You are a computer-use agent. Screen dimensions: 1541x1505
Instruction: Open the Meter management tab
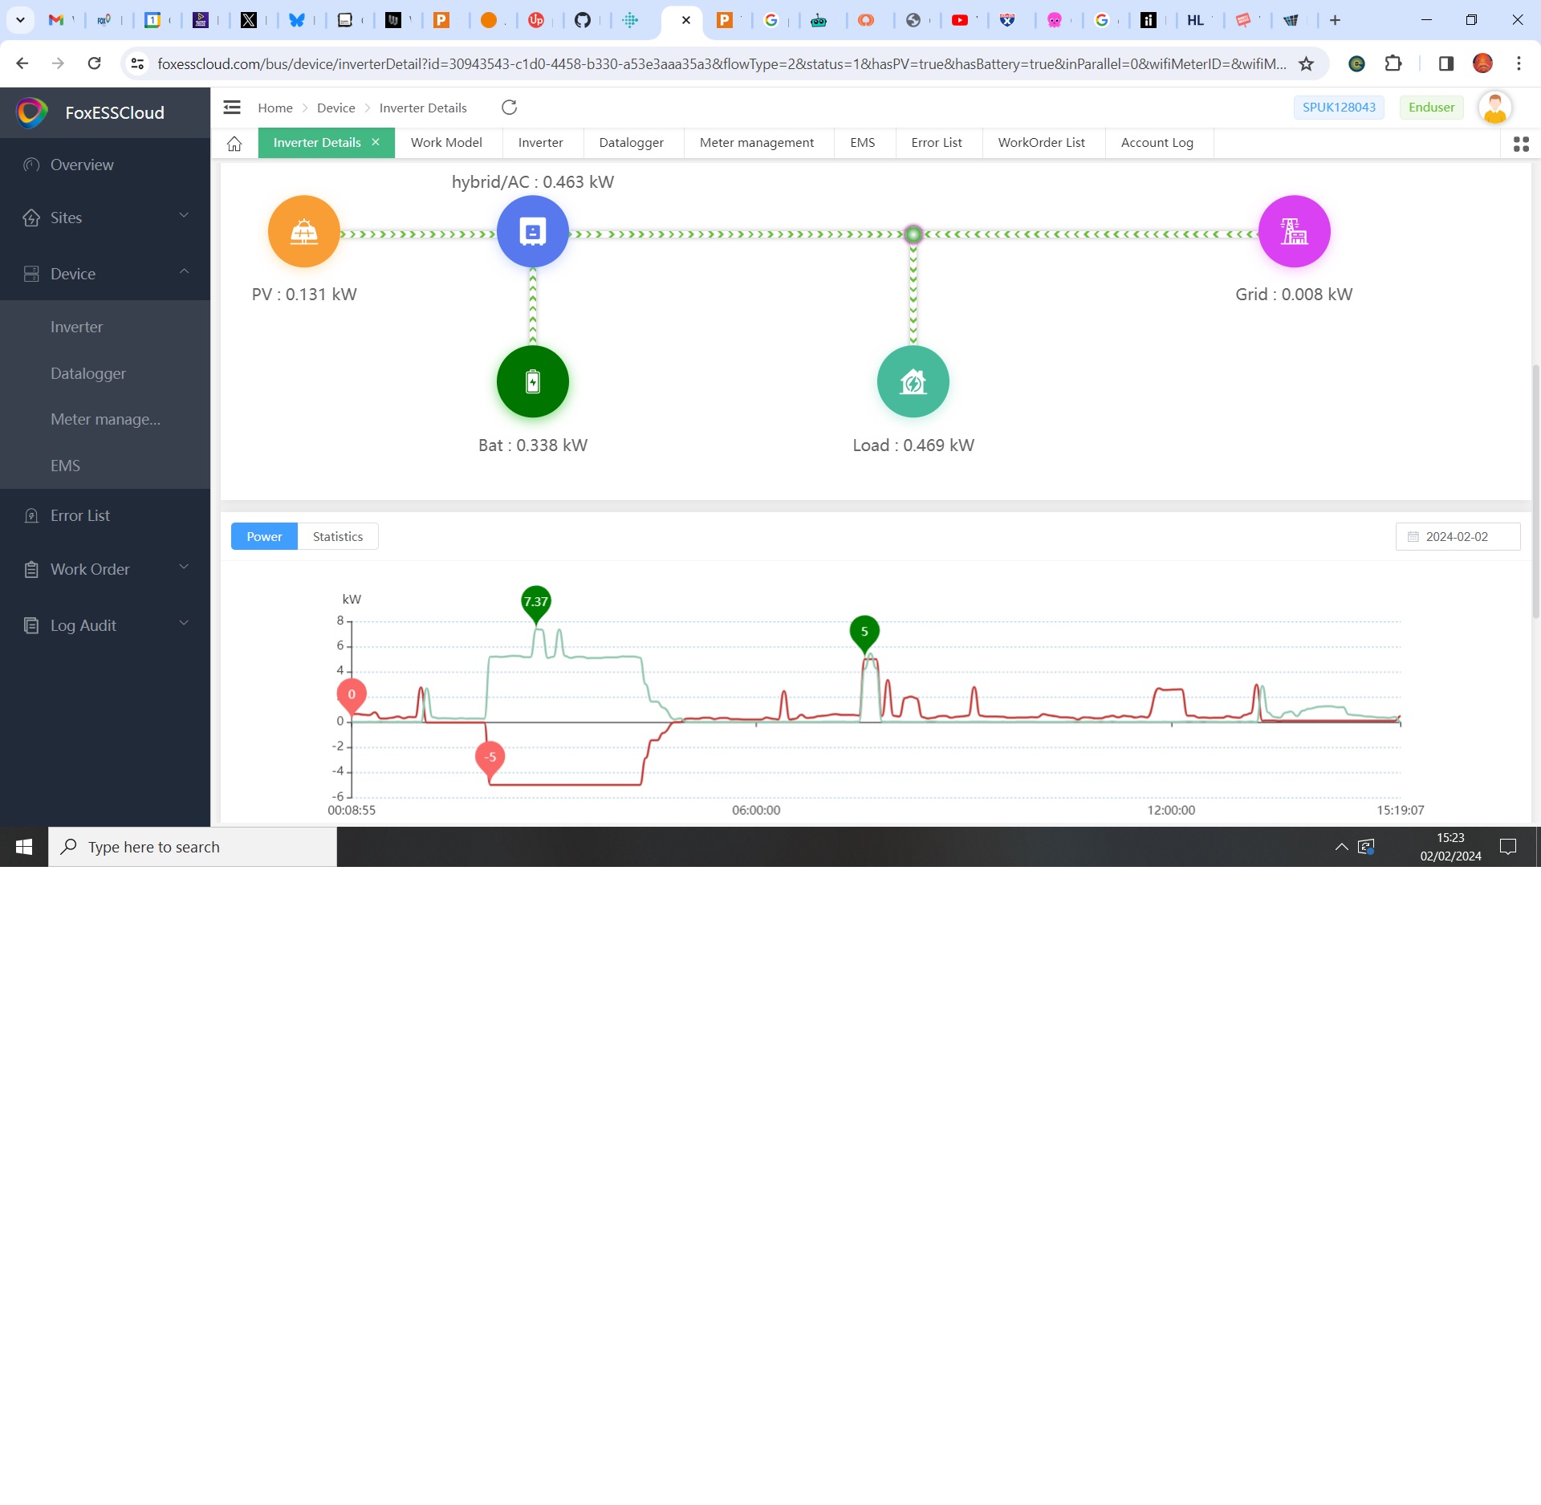(756, 143)
